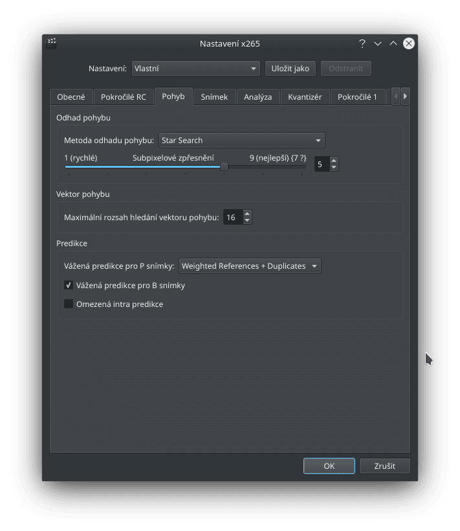460x531 pixels.
Task: Show tabs hidden on the right with the arrow
Action: click(x=405, y=96)
